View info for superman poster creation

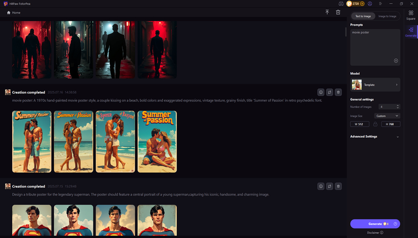(x=321, y=186)
